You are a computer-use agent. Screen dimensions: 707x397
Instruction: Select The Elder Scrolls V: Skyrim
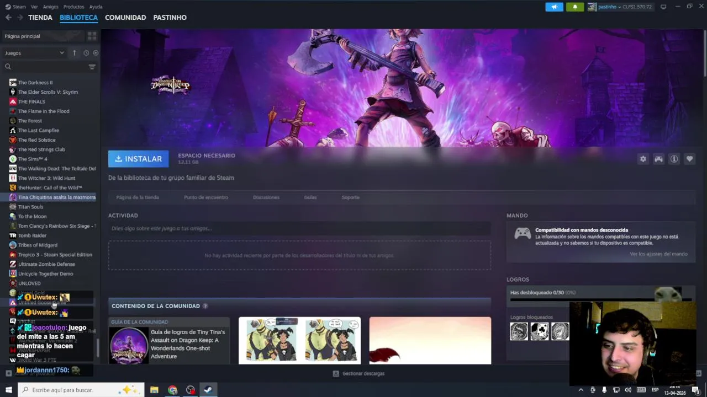(x=48, y=92)
